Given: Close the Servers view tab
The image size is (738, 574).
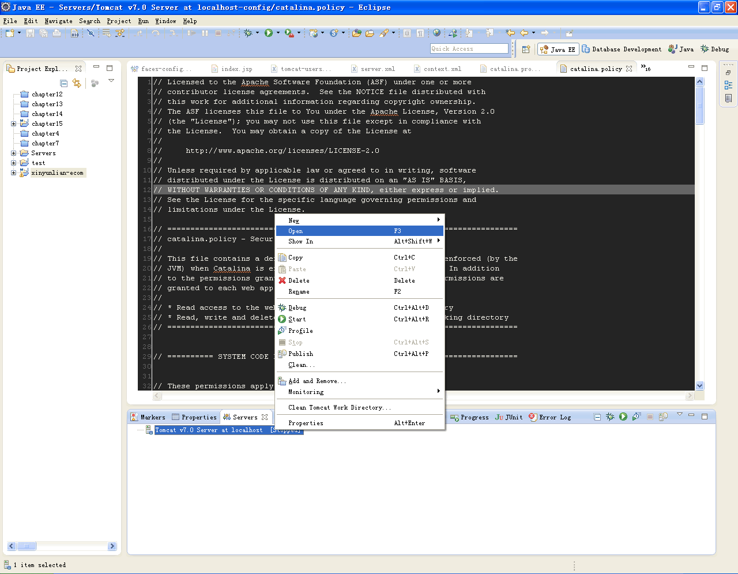Looking at the screenshot, I should click(x=265, y=417).
